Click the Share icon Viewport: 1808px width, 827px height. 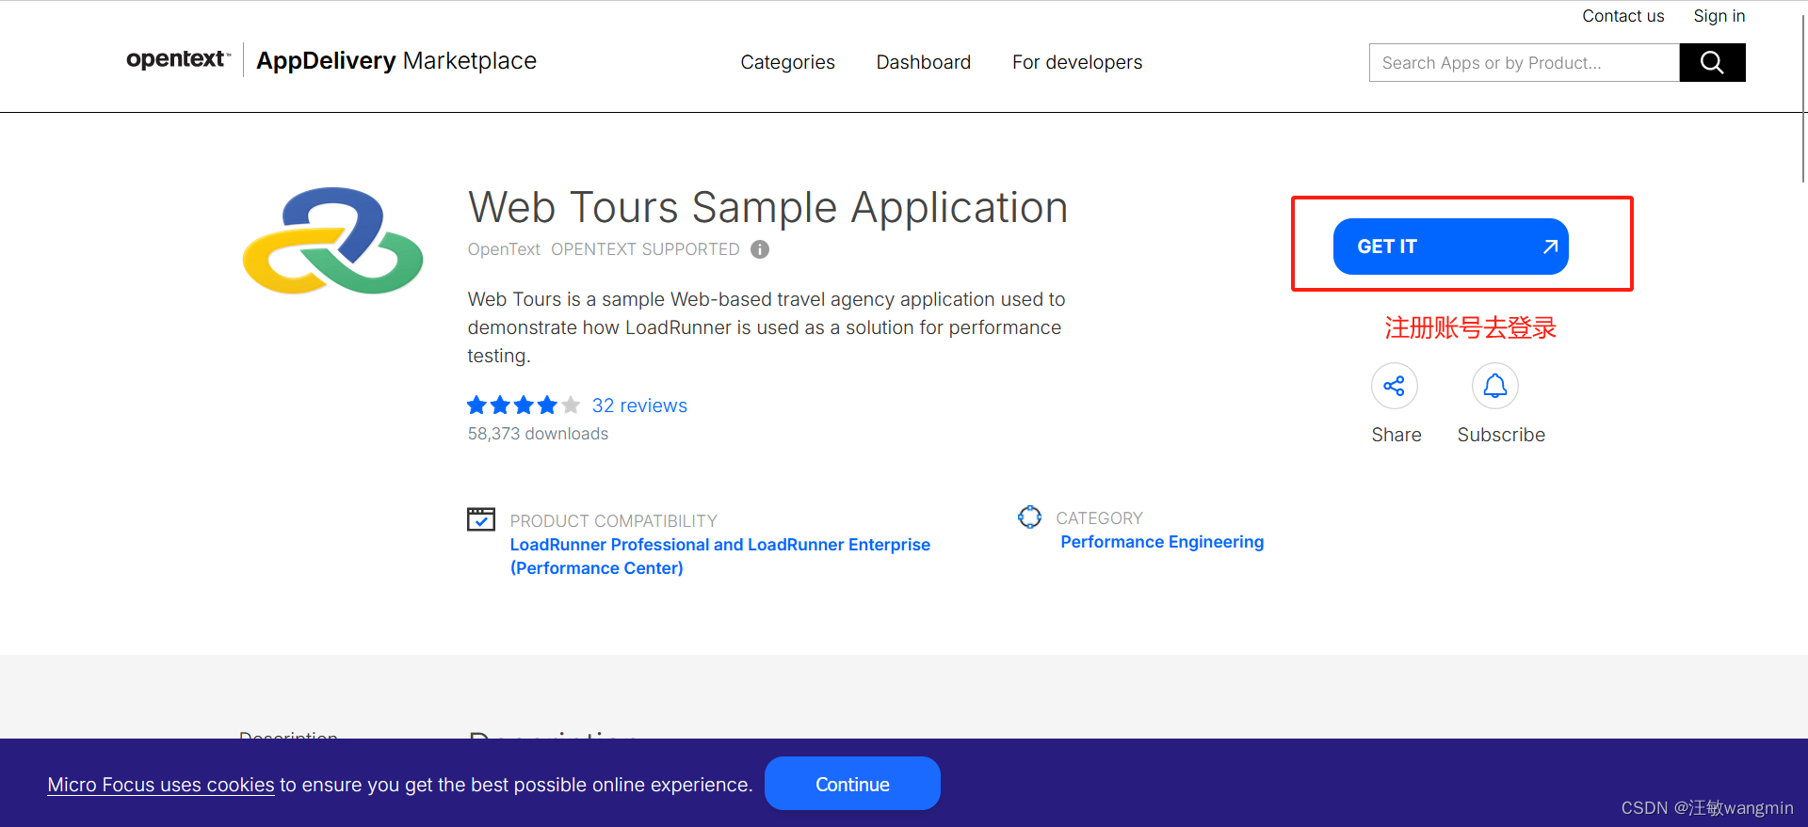click(x=1395, y=386)
